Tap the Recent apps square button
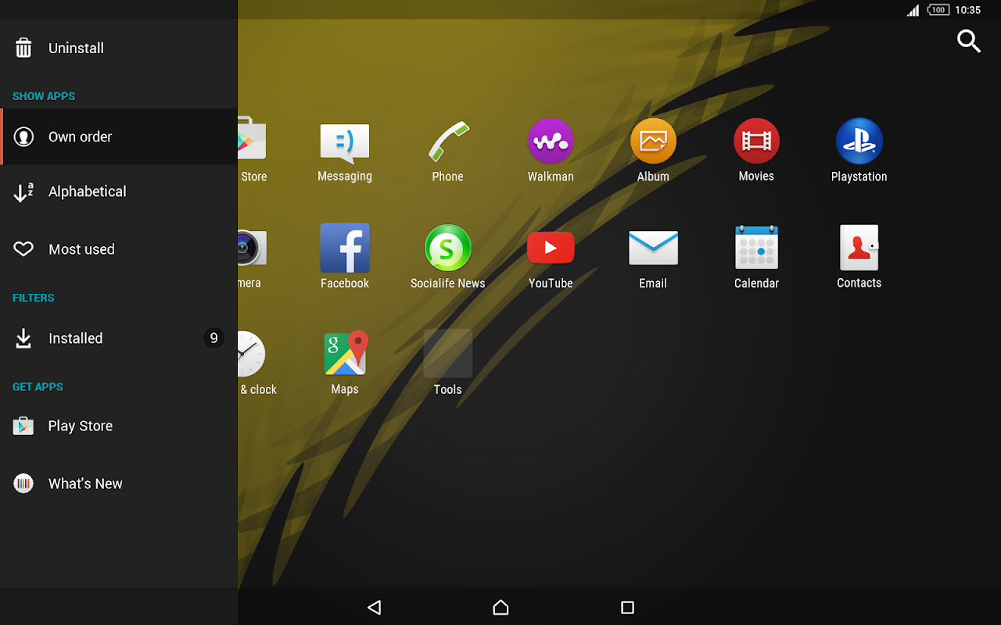 [627, 607]
